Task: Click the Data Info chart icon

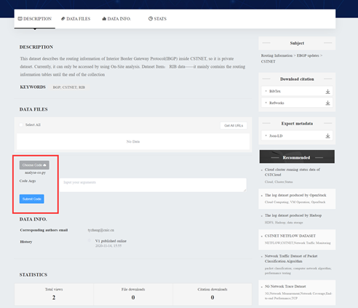Action: coord(104,19)
